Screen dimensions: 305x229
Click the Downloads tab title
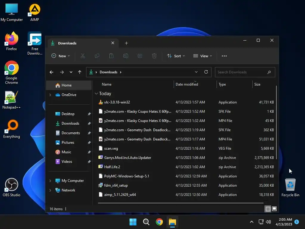(67, 43)
